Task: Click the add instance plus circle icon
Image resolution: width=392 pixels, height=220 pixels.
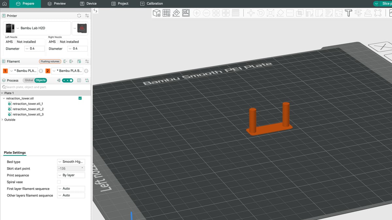Action: (x=197, y=13)
